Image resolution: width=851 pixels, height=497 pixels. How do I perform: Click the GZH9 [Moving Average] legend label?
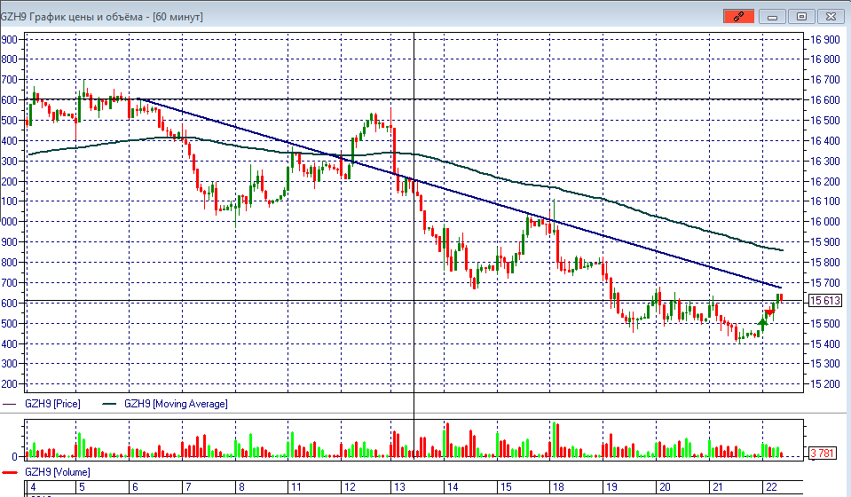click(175, 404)
